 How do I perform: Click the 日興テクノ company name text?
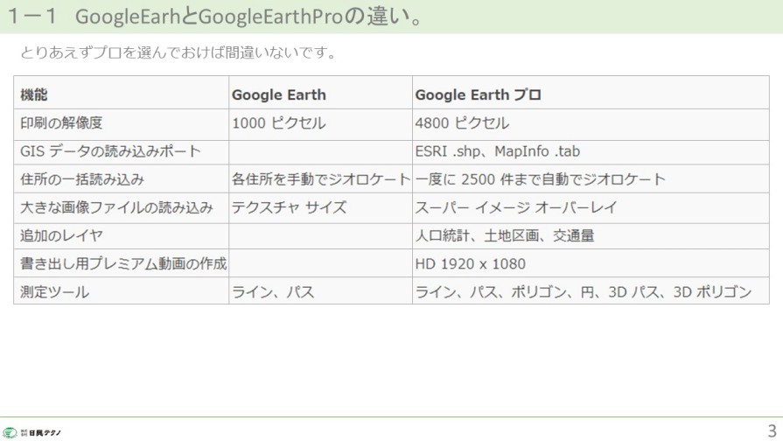[44, 432]
